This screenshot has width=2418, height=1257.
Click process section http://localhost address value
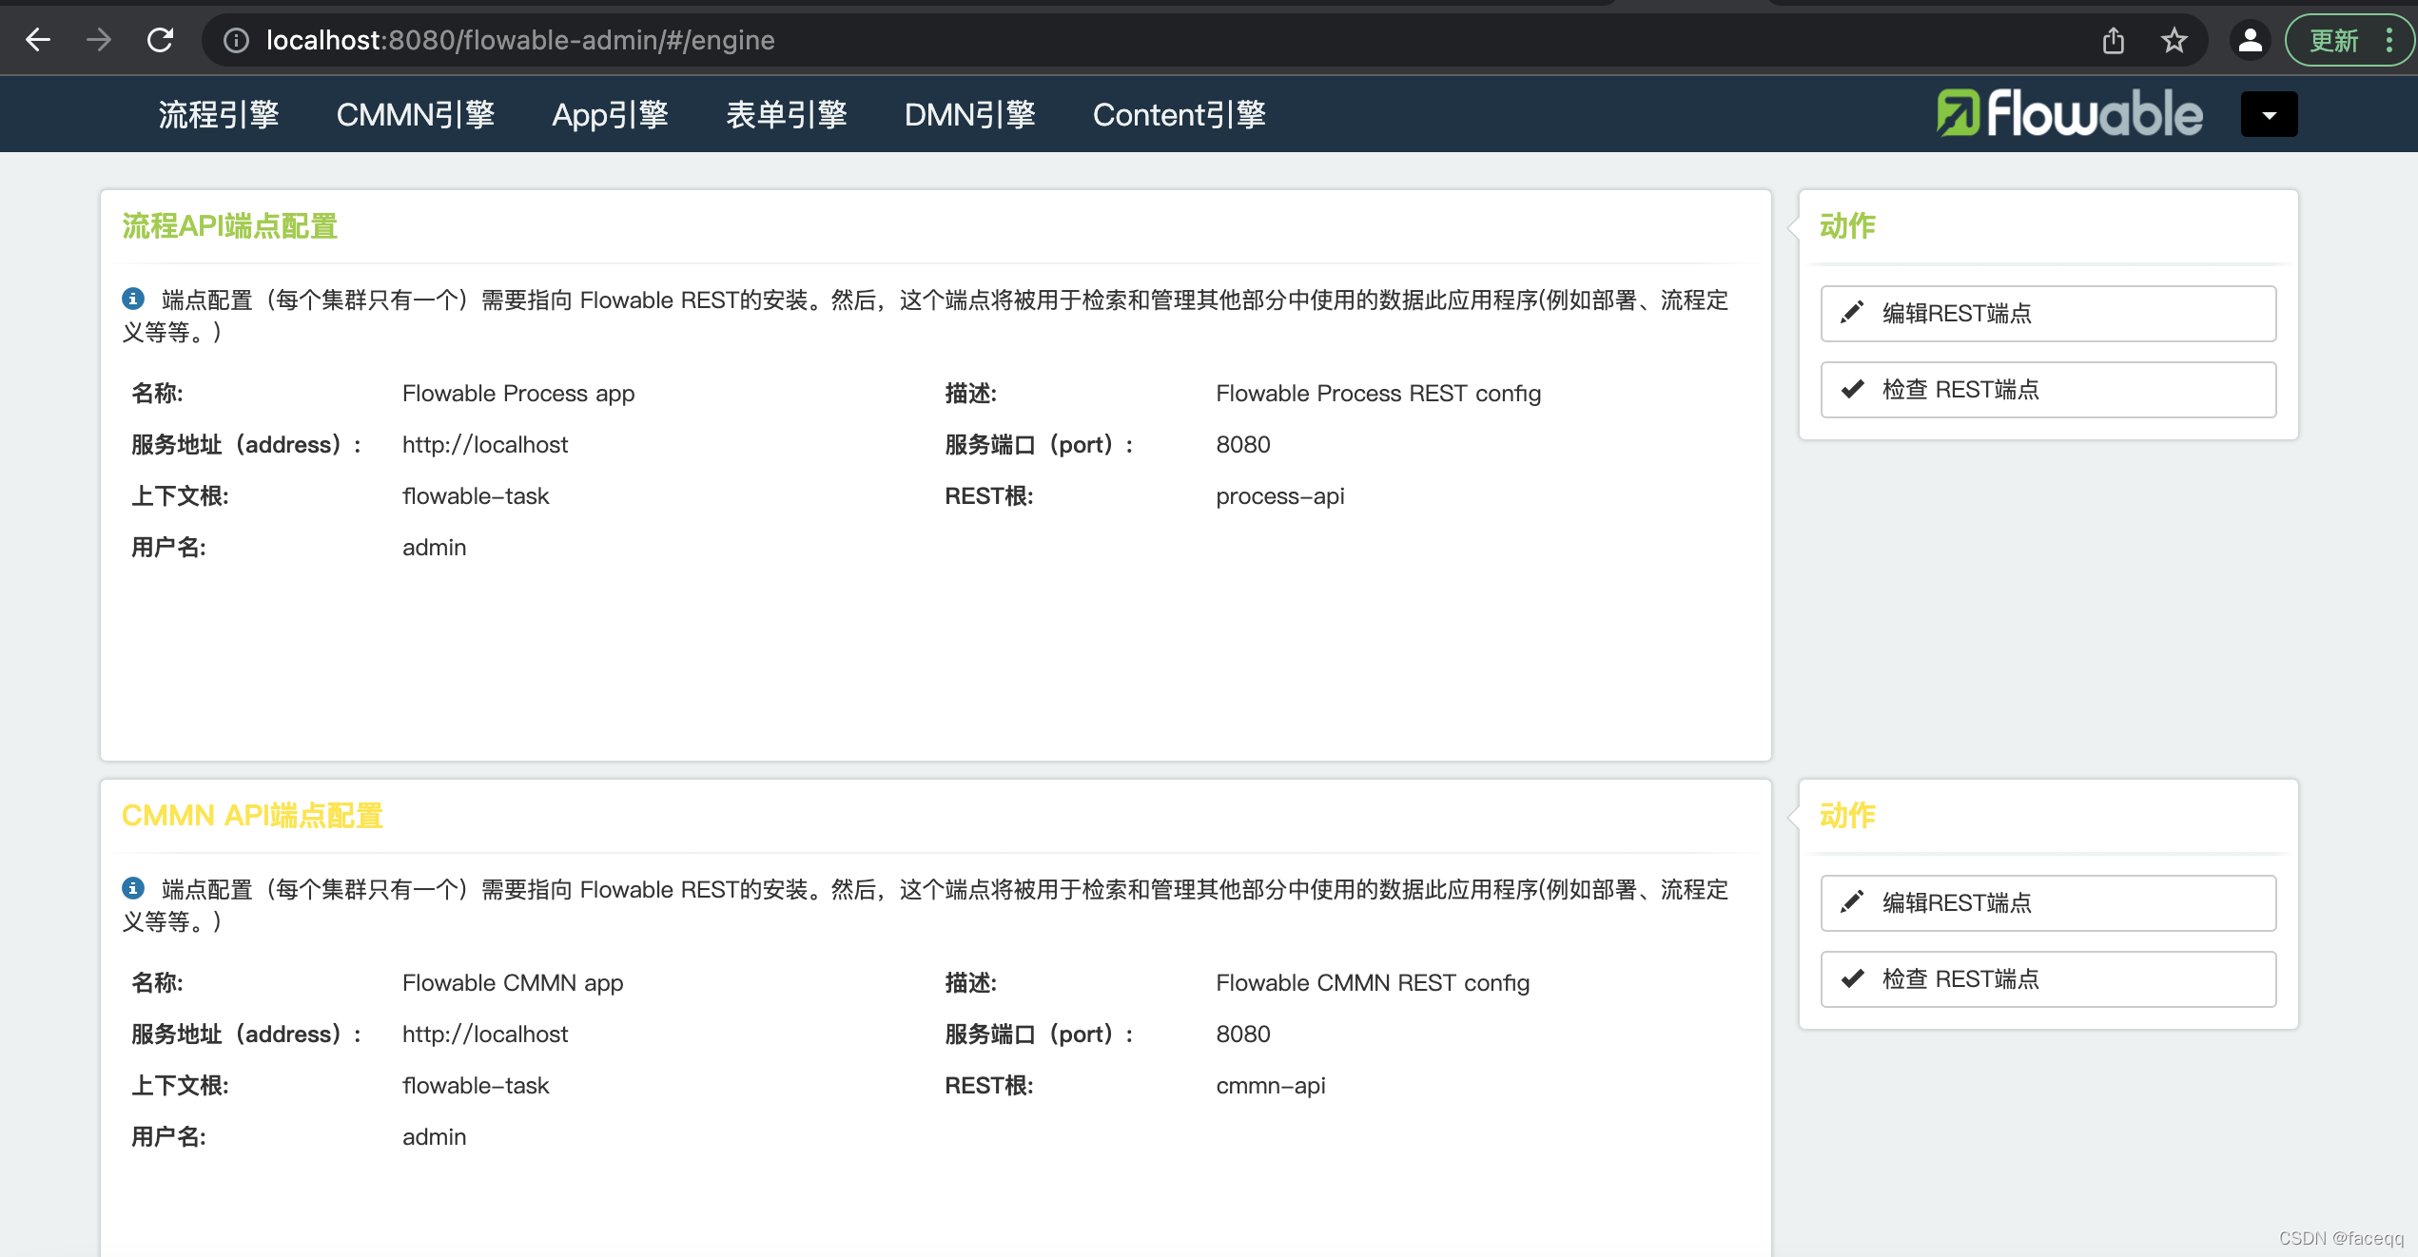point(484,444)
